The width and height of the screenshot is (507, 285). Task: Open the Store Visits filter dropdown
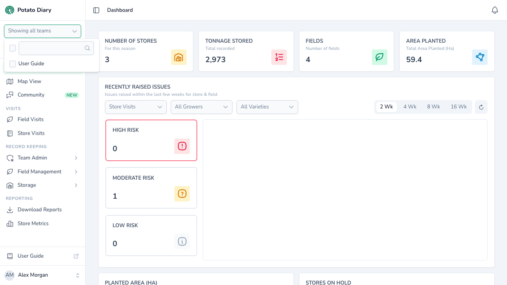pyautogui.click(x=135, y=107)
